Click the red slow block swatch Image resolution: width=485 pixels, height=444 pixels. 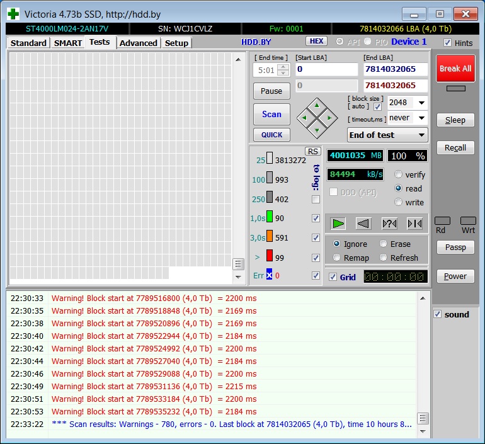(270, 256)
